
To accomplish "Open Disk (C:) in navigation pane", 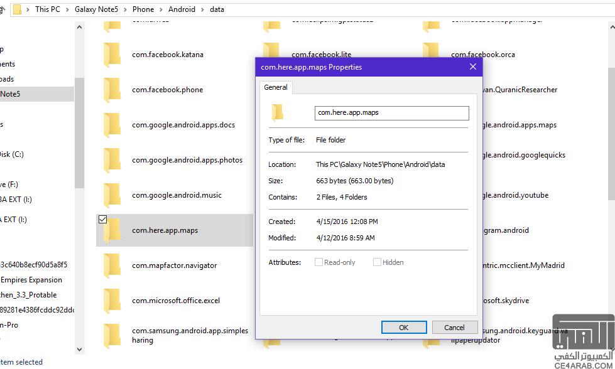I will click(x=12, y=154).
